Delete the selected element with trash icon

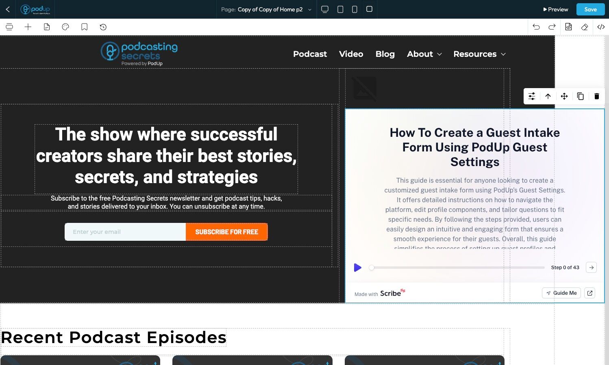click(x=597, y=96)
